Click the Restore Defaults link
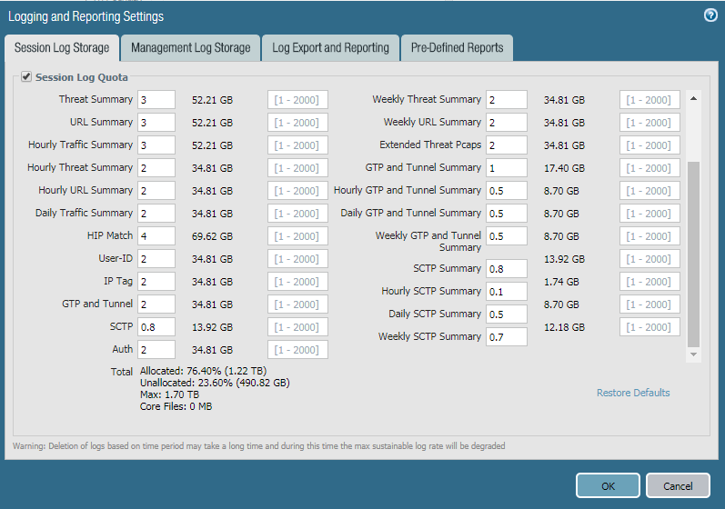The height and width of the screenshot is (509, 725). point(633,393)
